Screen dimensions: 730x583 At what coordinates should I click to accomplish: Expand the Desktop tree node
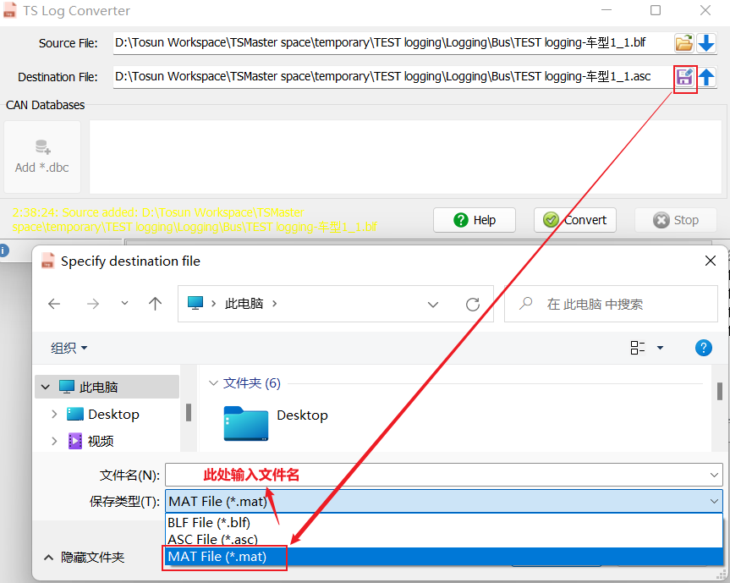(x=55, y=414)
